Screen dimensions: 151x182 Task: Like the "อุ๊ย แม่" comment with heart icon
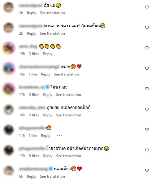147,7
